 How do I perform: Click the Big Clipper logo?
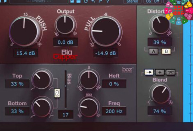pos(66,55)
